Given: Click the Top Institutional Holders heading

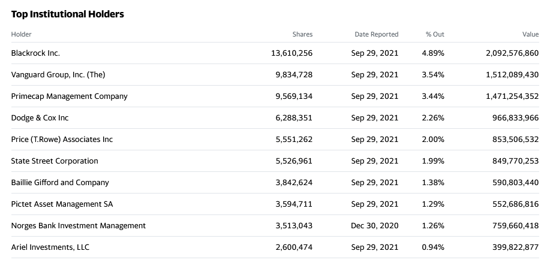Looking at the screenshot, I should tap(67, 14).
